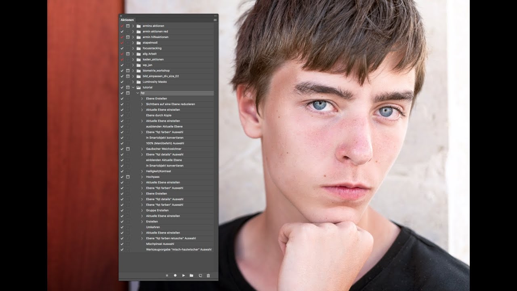517x291 pixels.
Task: Expand the wp_jan set
Action: pyautogui.click(x=133, y=65)
